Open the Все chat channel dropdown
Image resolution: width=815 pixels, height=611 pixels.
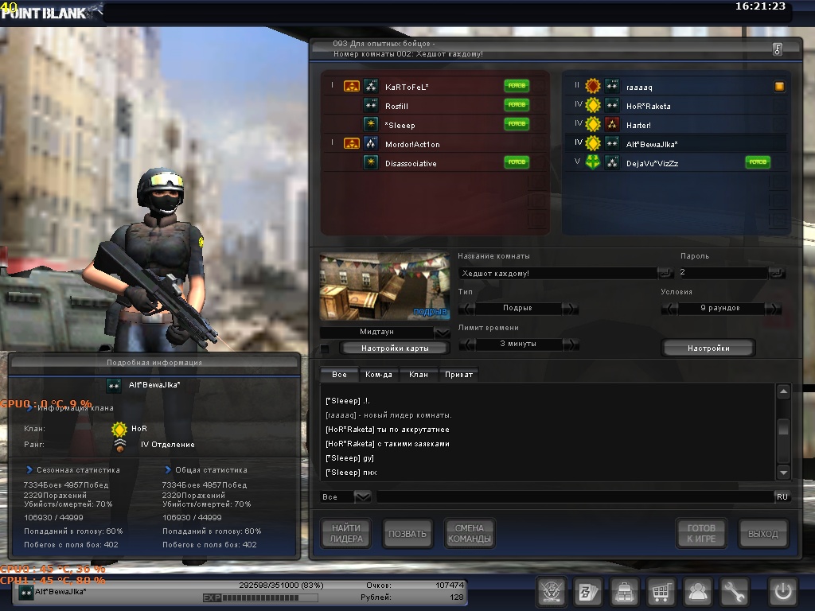pos(363,496)
